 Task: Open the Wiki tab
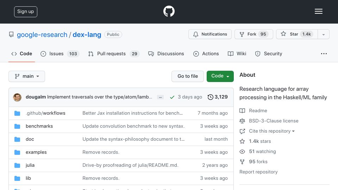tap(237, 53)
